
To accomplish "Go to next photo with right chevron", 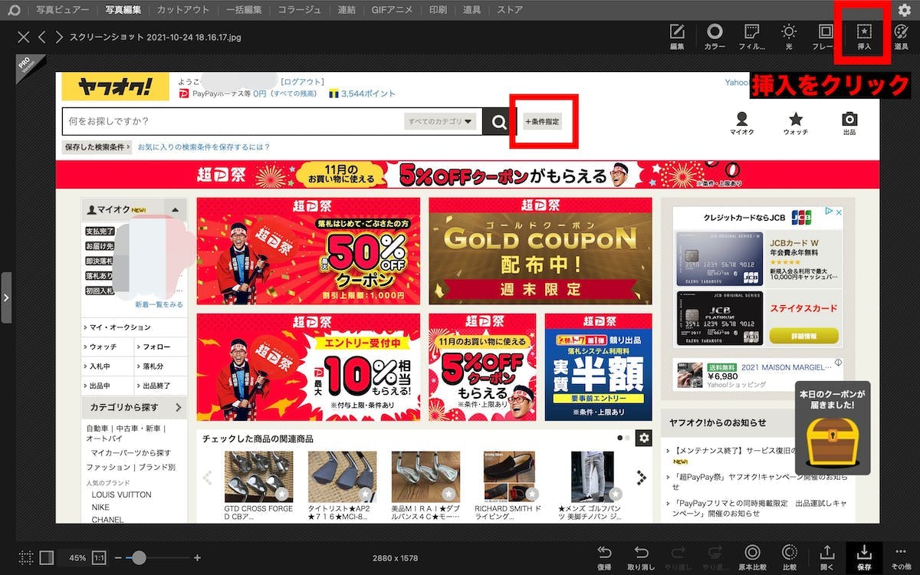I will [58, 37].
